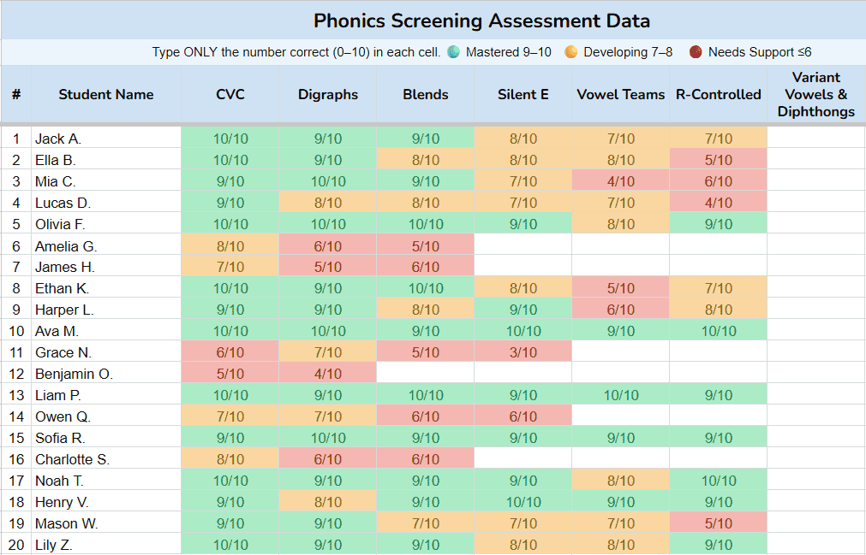Select Grace N.'s Silent E score 3/10
The image size is (866, 555).
click(x=523, y=352)
